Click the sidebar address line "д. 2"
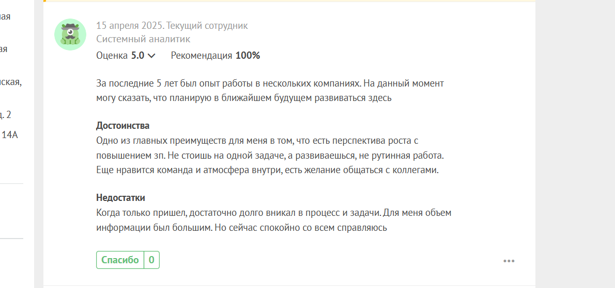 [6, 114]
